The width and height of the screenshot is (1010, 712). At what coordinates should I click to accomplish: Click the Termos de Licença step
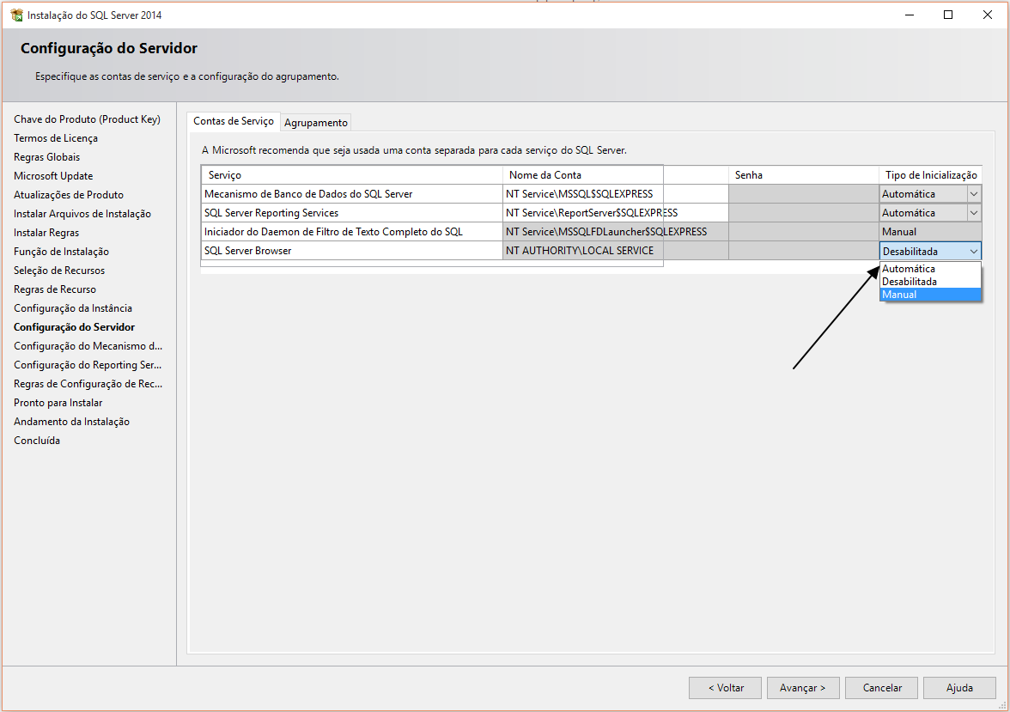pyautogui.click(x=56, y=138)
